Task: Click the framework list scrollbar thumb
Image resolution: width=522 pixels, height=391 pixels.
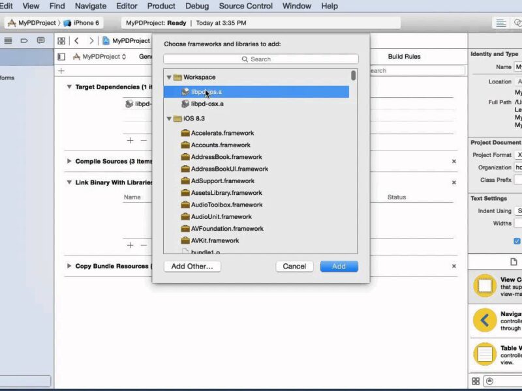Action: (x=354, y=76)
